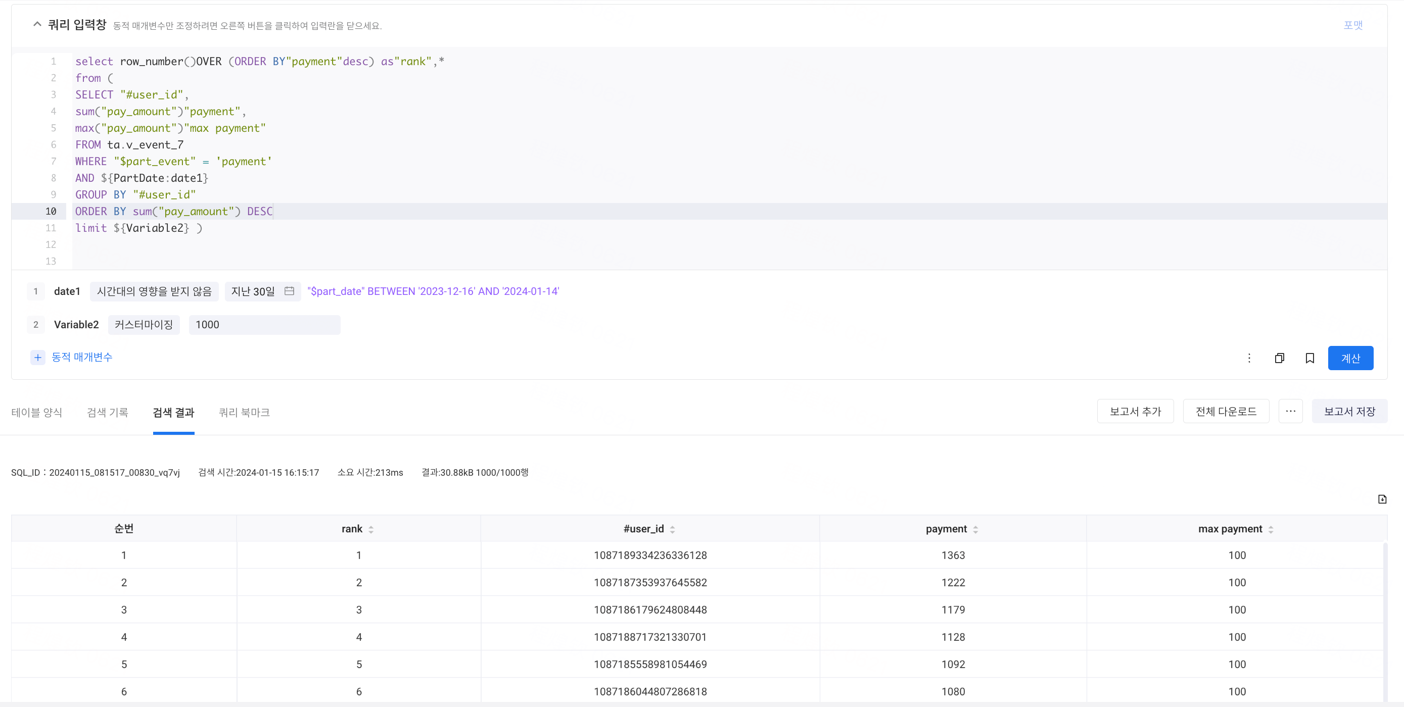The height and width of the screenshot is (707, 1404).
Task: Run the query with 계산 button
Action: [1350, 358]
